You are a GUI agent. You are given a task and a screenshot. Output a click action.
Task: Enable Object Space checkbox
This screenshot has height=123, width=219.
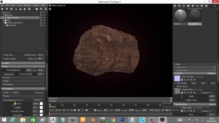(175, 86)
